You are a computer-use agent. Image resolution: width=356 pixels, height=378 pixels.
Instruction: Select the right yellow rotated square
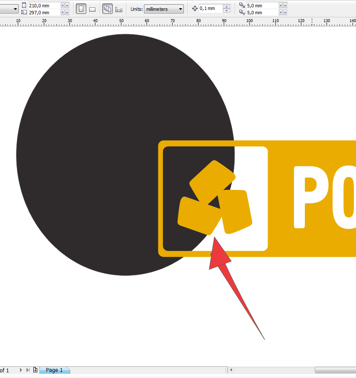[x=238, y=212]
